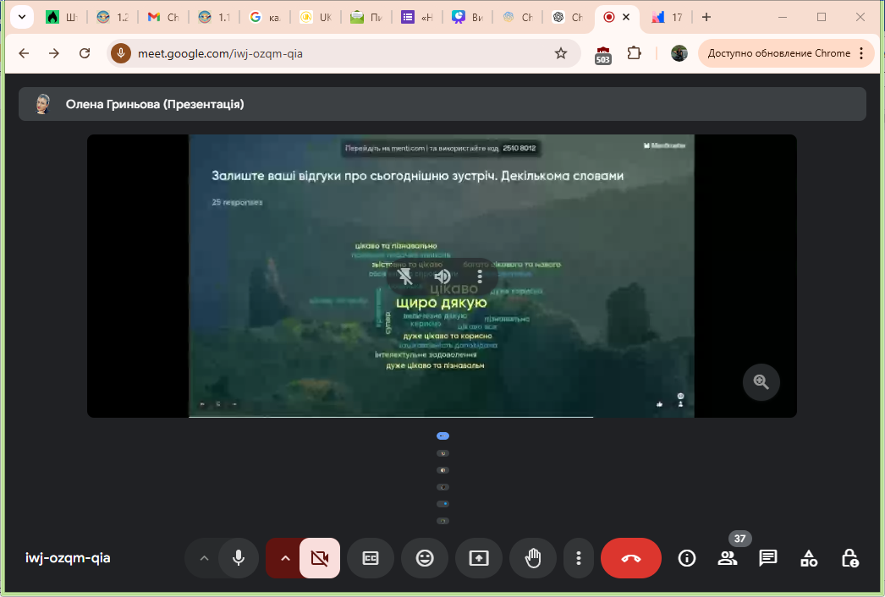Open the emoji reactions panel
The width and height of the screenshot is (885, 597).
click(424, 558)
